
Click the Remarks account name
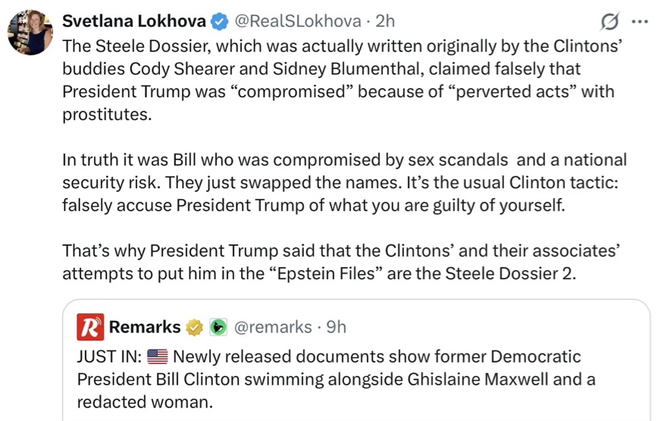click(145, 327)
